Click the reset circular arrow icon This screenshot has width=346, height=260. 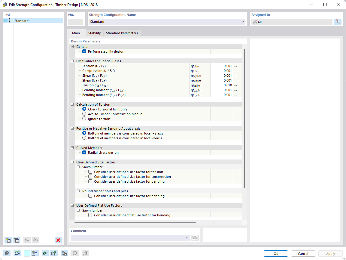pyautogui.click(x=75, y=253)
